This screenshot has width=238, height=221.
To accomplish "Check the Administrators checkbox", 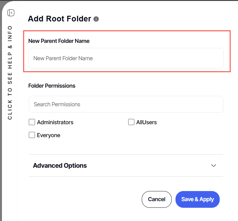I will (32, 122).
